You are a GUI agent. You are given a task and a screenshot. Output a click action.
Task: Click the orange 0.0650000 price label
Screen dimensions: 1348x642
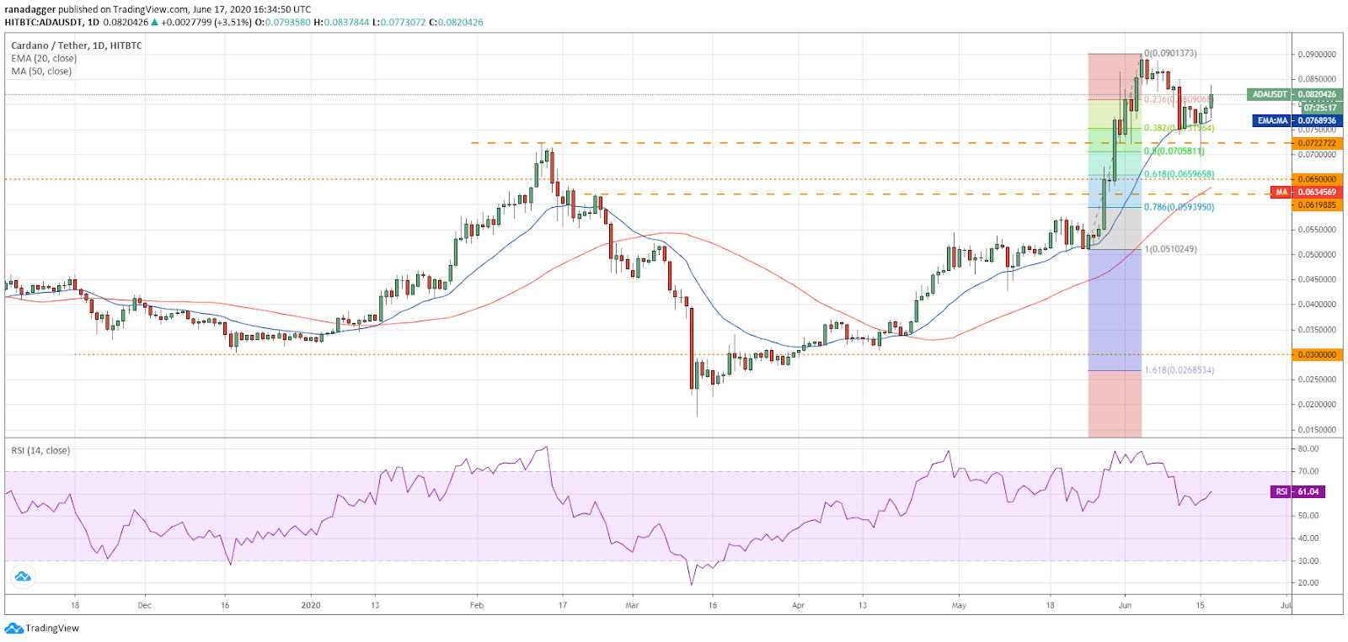(x=1317, y=179)
